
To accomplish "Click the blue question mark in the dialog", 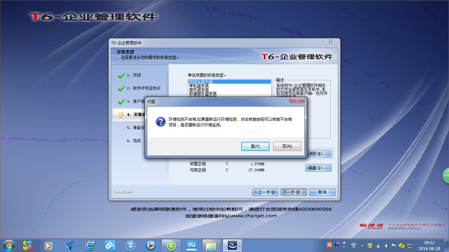I will [x=160, y=121].
